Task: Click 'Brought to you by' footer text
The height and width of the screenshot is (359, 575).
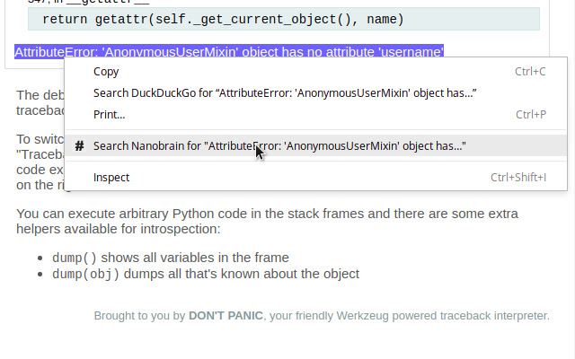Action: [x=139, y=316]
